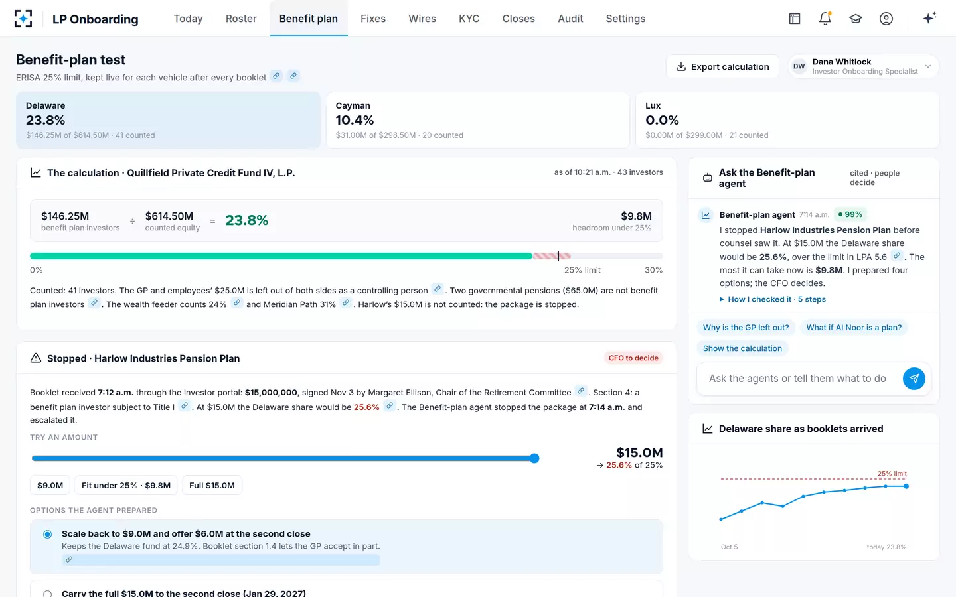This screenshot has height=597, width=956.
Task: Switch to the Fixes tab
Action: click(x=373, y=19)
